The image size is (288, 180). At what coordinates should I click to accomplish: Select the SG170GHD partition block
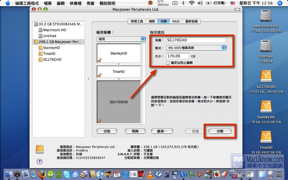click(x=118, y=102)
